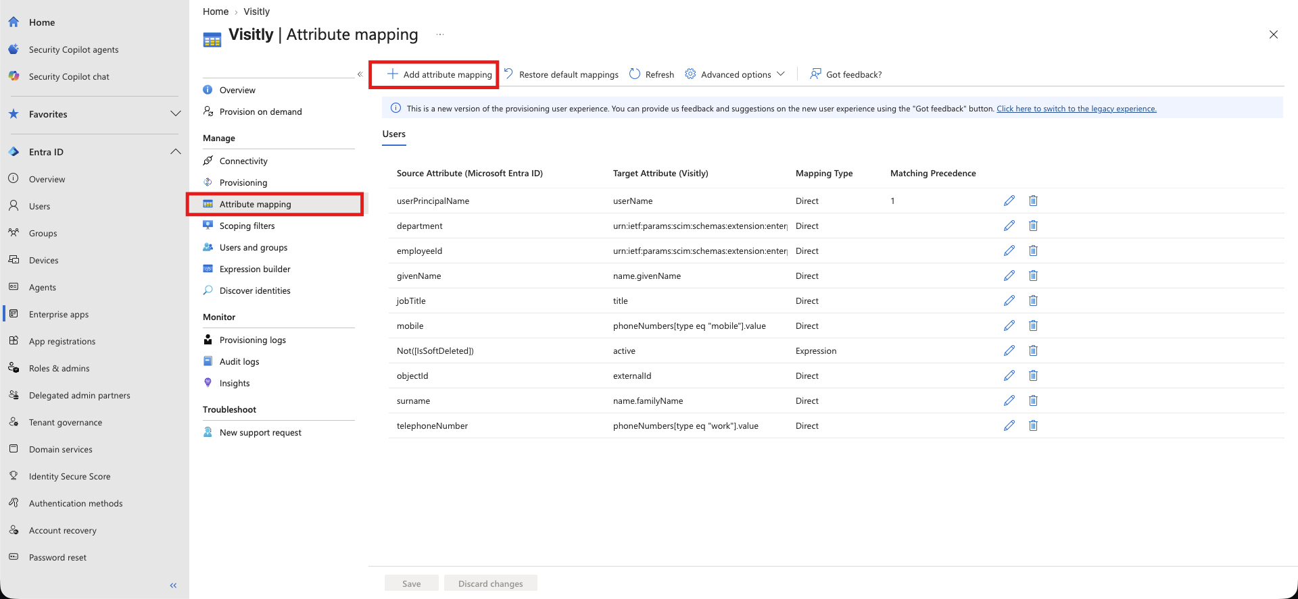Edit the surname mapping
Image resolution: width=1298 pixels, height=599 pixels.
pyautogui.click(x=1009, y=400)
